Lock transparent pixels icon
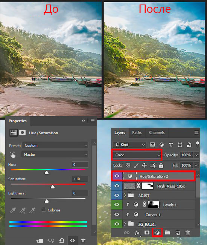 point(128,165)
